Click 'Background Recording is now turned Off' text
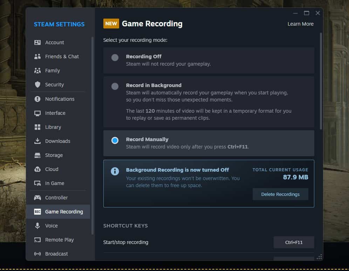Image resolution: width=349 pixels, height=271 pixels. (177, 170)
